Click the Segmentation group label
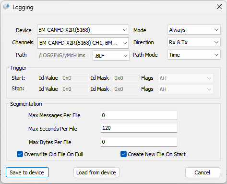Image resolution: width=227 pixels, height=184 pixels. (26, 104)
